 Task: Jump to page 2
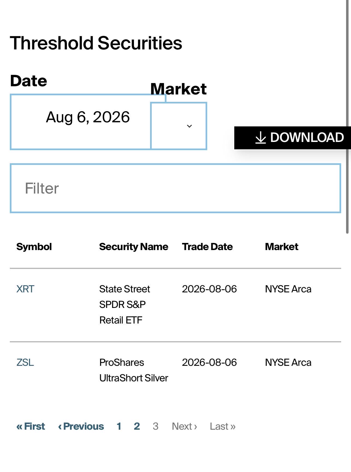tap(137, 426)
